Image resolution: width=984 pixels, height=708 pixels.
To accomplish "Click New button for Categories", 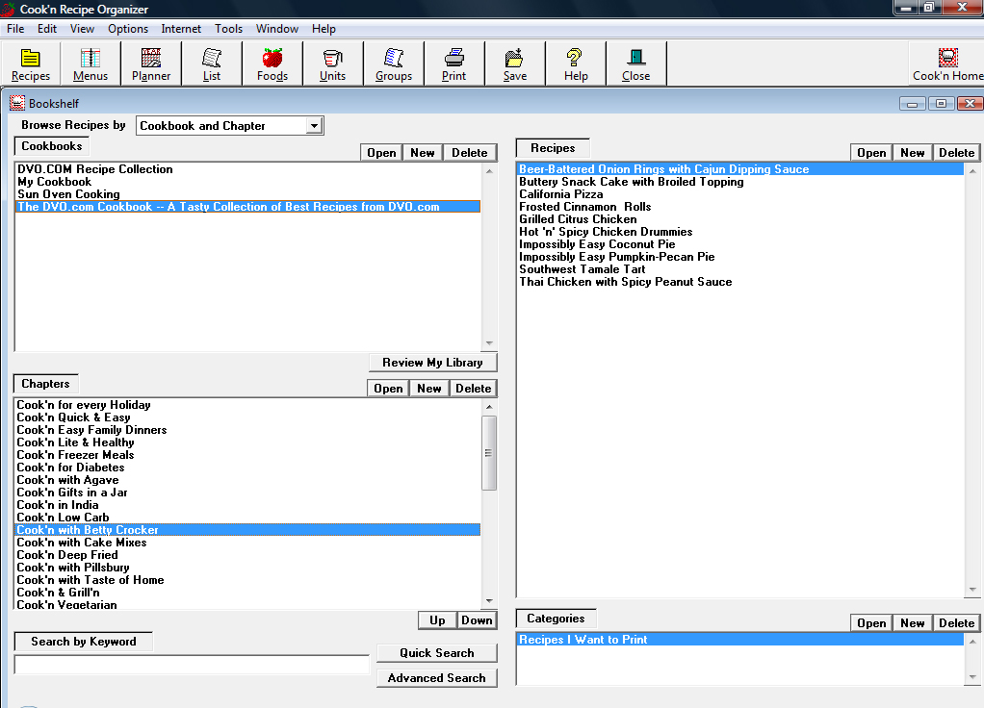I will tap(913, 622).
